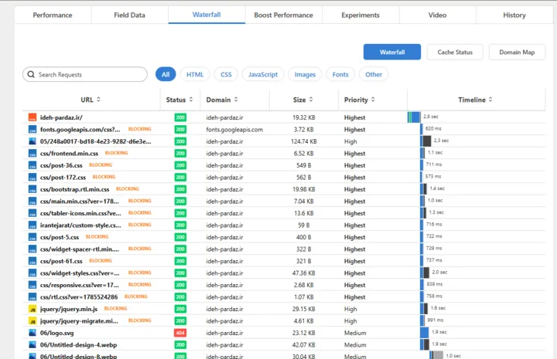Click the 124.74 KB size cell
The image size is (557, 359).
coord(304,141)
